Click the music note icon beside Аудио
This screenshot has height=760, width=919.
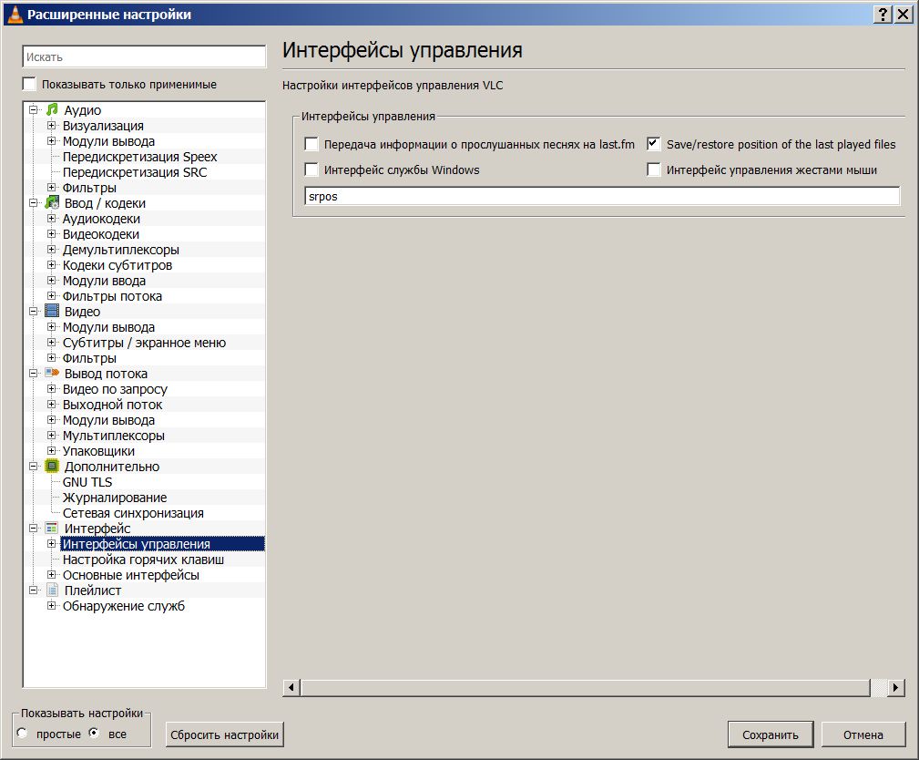(x=52, y=109)
